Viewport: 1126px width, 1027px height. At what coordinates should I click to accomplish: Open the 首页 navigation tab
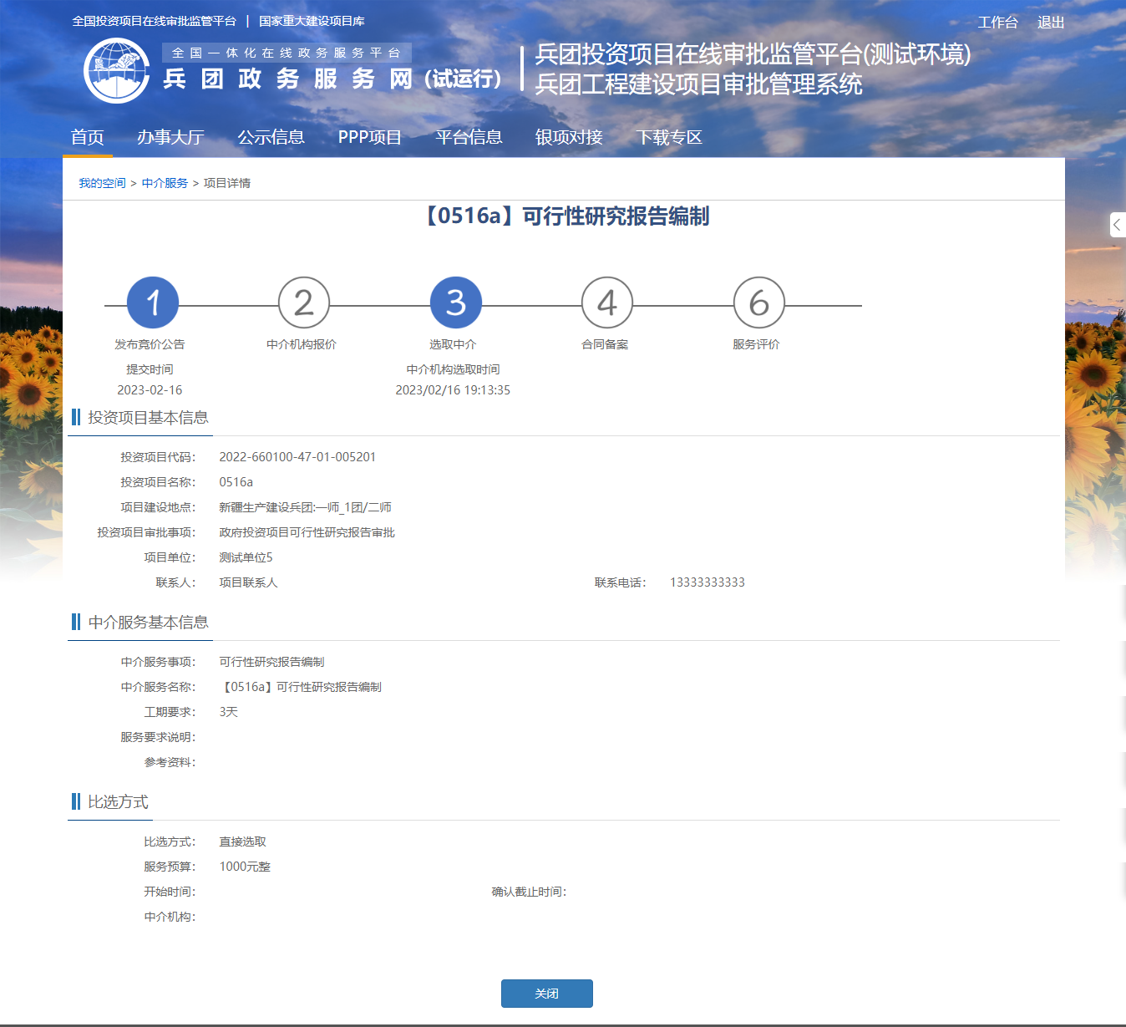pos(88,137)
